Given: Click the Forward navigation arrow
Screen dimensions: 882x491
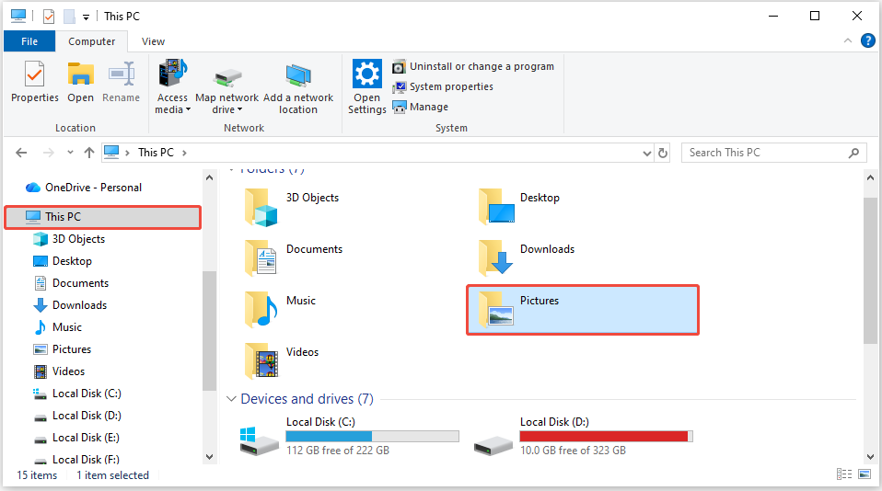Looking at the screenshot, I should click(49, 153).
